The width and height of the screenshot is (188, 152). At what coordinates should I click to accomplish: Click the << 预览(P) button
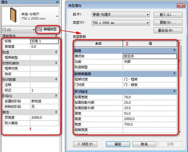coord(85,144)
